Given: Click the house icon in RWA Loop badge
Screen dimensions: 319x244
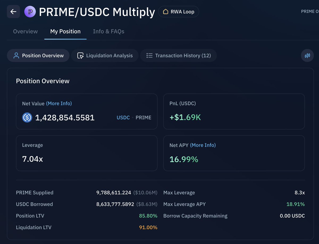Looking at the screenshot, I should coord(166,12).
